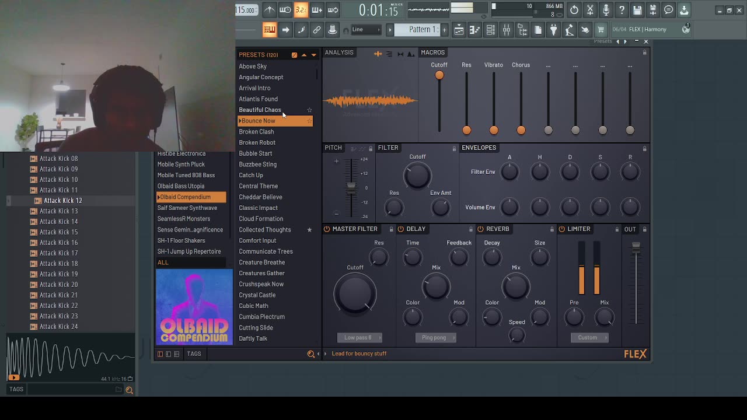Select the first pack layout view icon
This screenshot has width=747, height=420.
coord(160,353)
